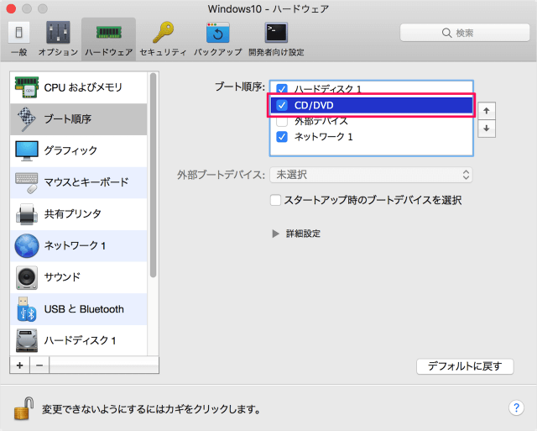Viewport: 537px width, 431px height.
Task: Click the セキュリティ key icon
Action: 162,39
